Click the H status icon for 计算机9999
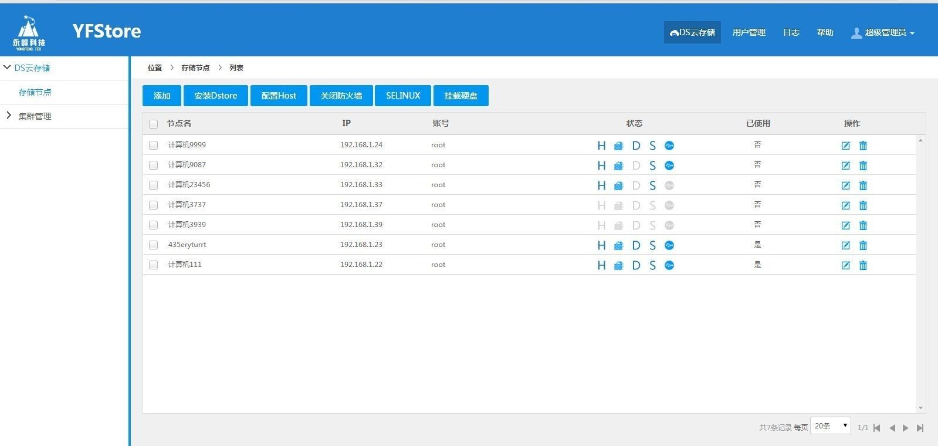 (x=601, y=146)
